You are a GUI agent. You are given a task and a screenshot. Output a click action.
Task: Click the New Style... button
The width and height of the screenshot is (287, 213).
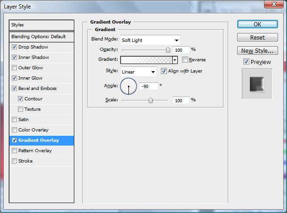point(257,50)
